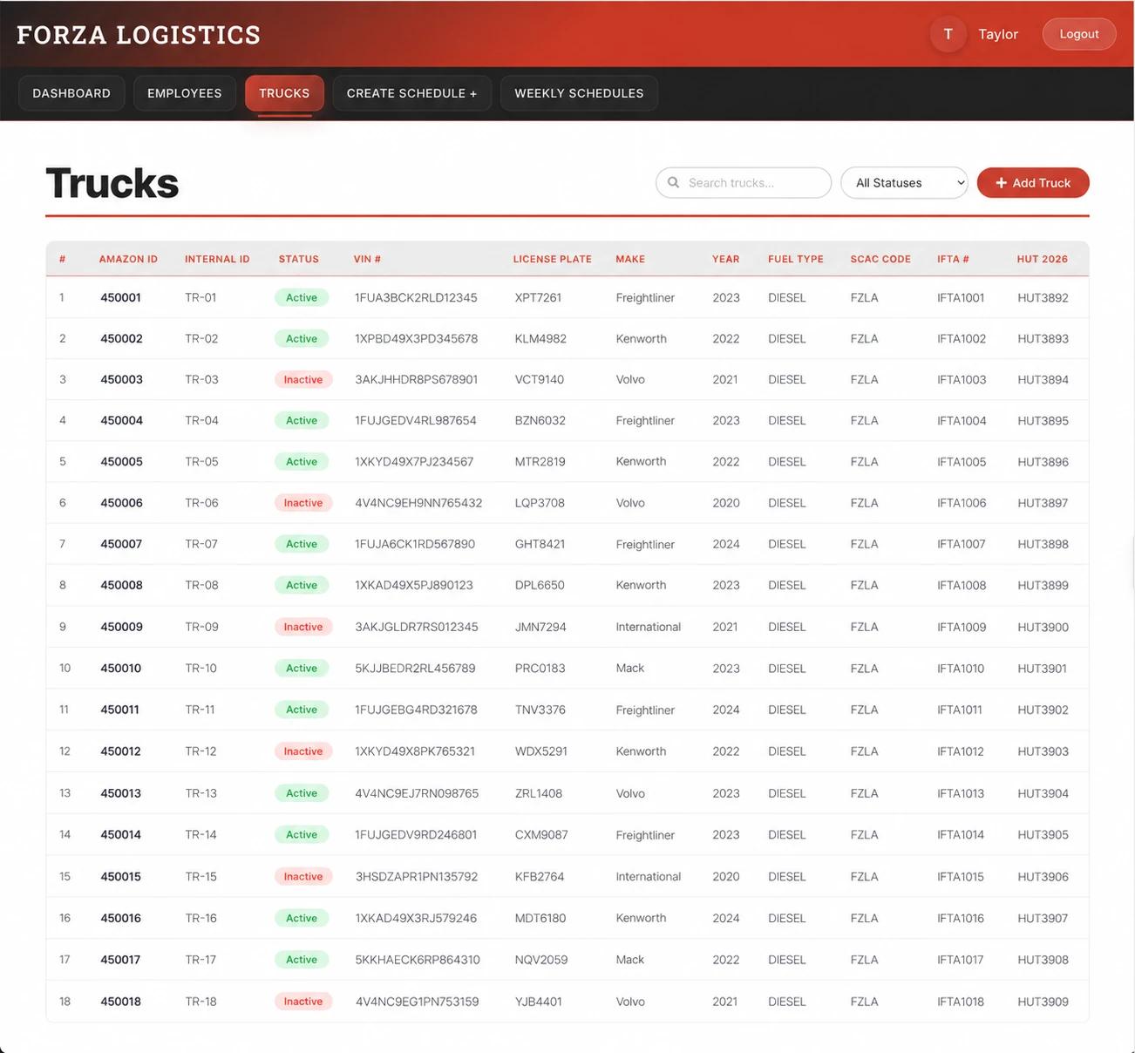Select VIN 1XPBD49X3PD345678
The width and height of the screenshot is (1135, 1053).
(x=416, y=338)
